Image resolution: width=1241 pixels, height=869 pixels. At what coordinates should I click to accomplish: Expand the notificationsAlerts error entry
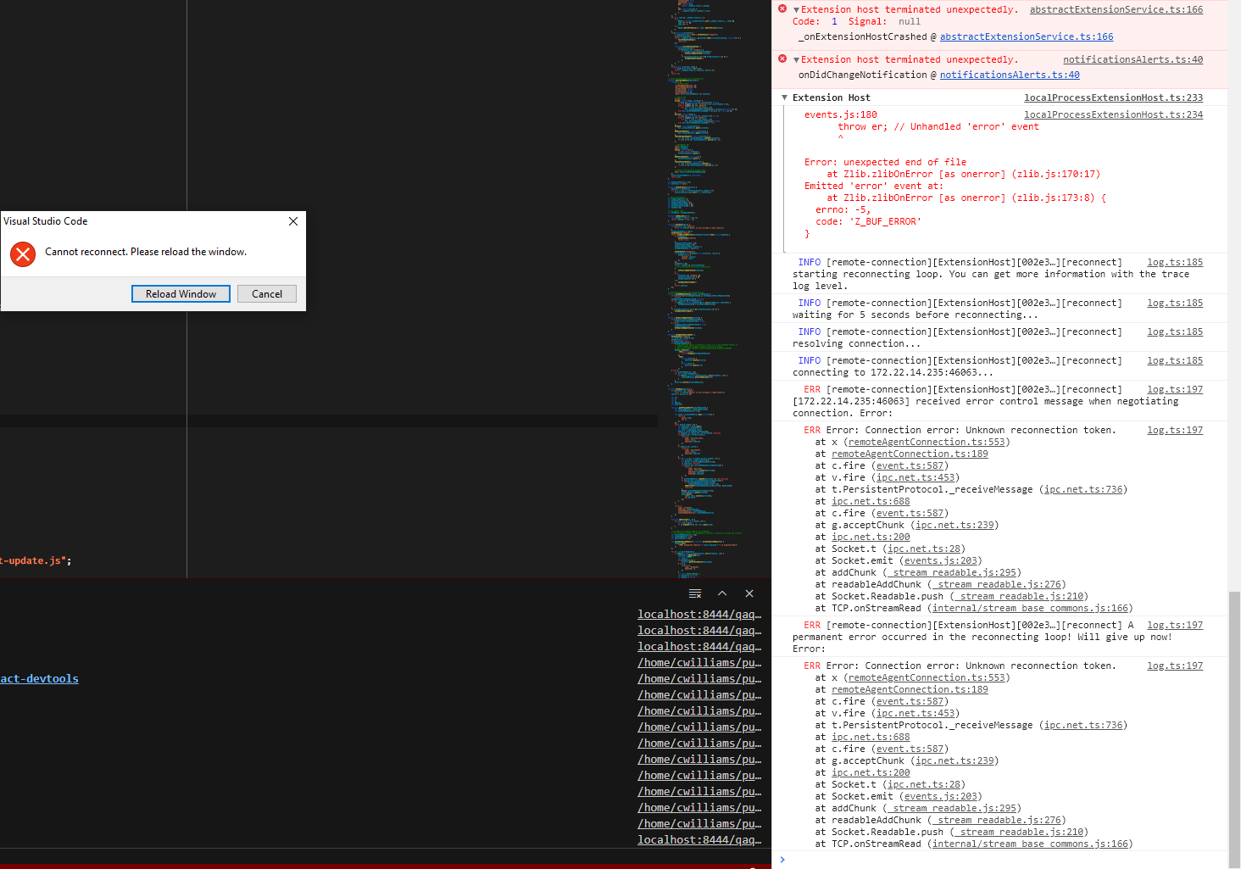click(x=795, y=58)
